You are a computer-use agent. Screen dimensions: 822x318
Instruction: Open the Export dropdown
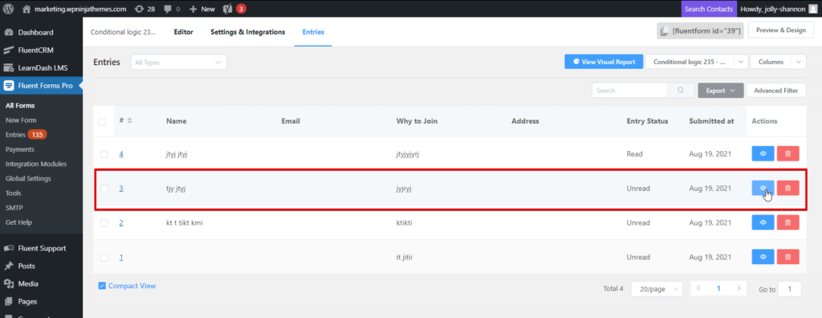coord(721,90)
